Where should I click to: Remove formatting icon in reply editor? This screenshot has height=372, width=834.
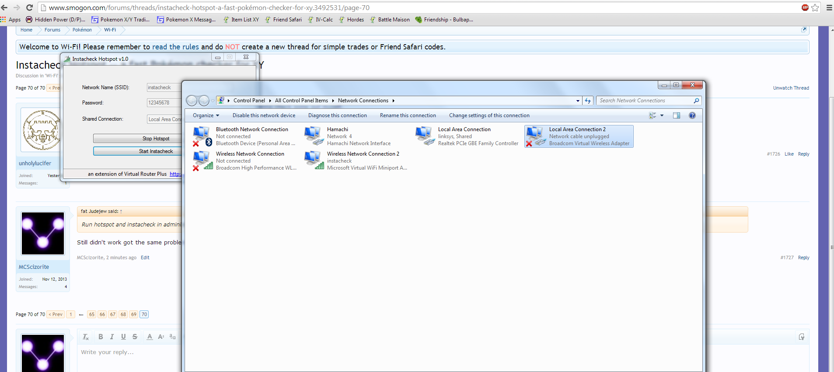pos(86,337)
